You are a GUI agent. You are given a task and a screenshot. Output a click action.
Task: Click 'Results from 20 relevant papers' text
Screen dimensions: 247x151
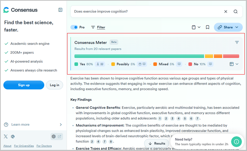[98, 49]
